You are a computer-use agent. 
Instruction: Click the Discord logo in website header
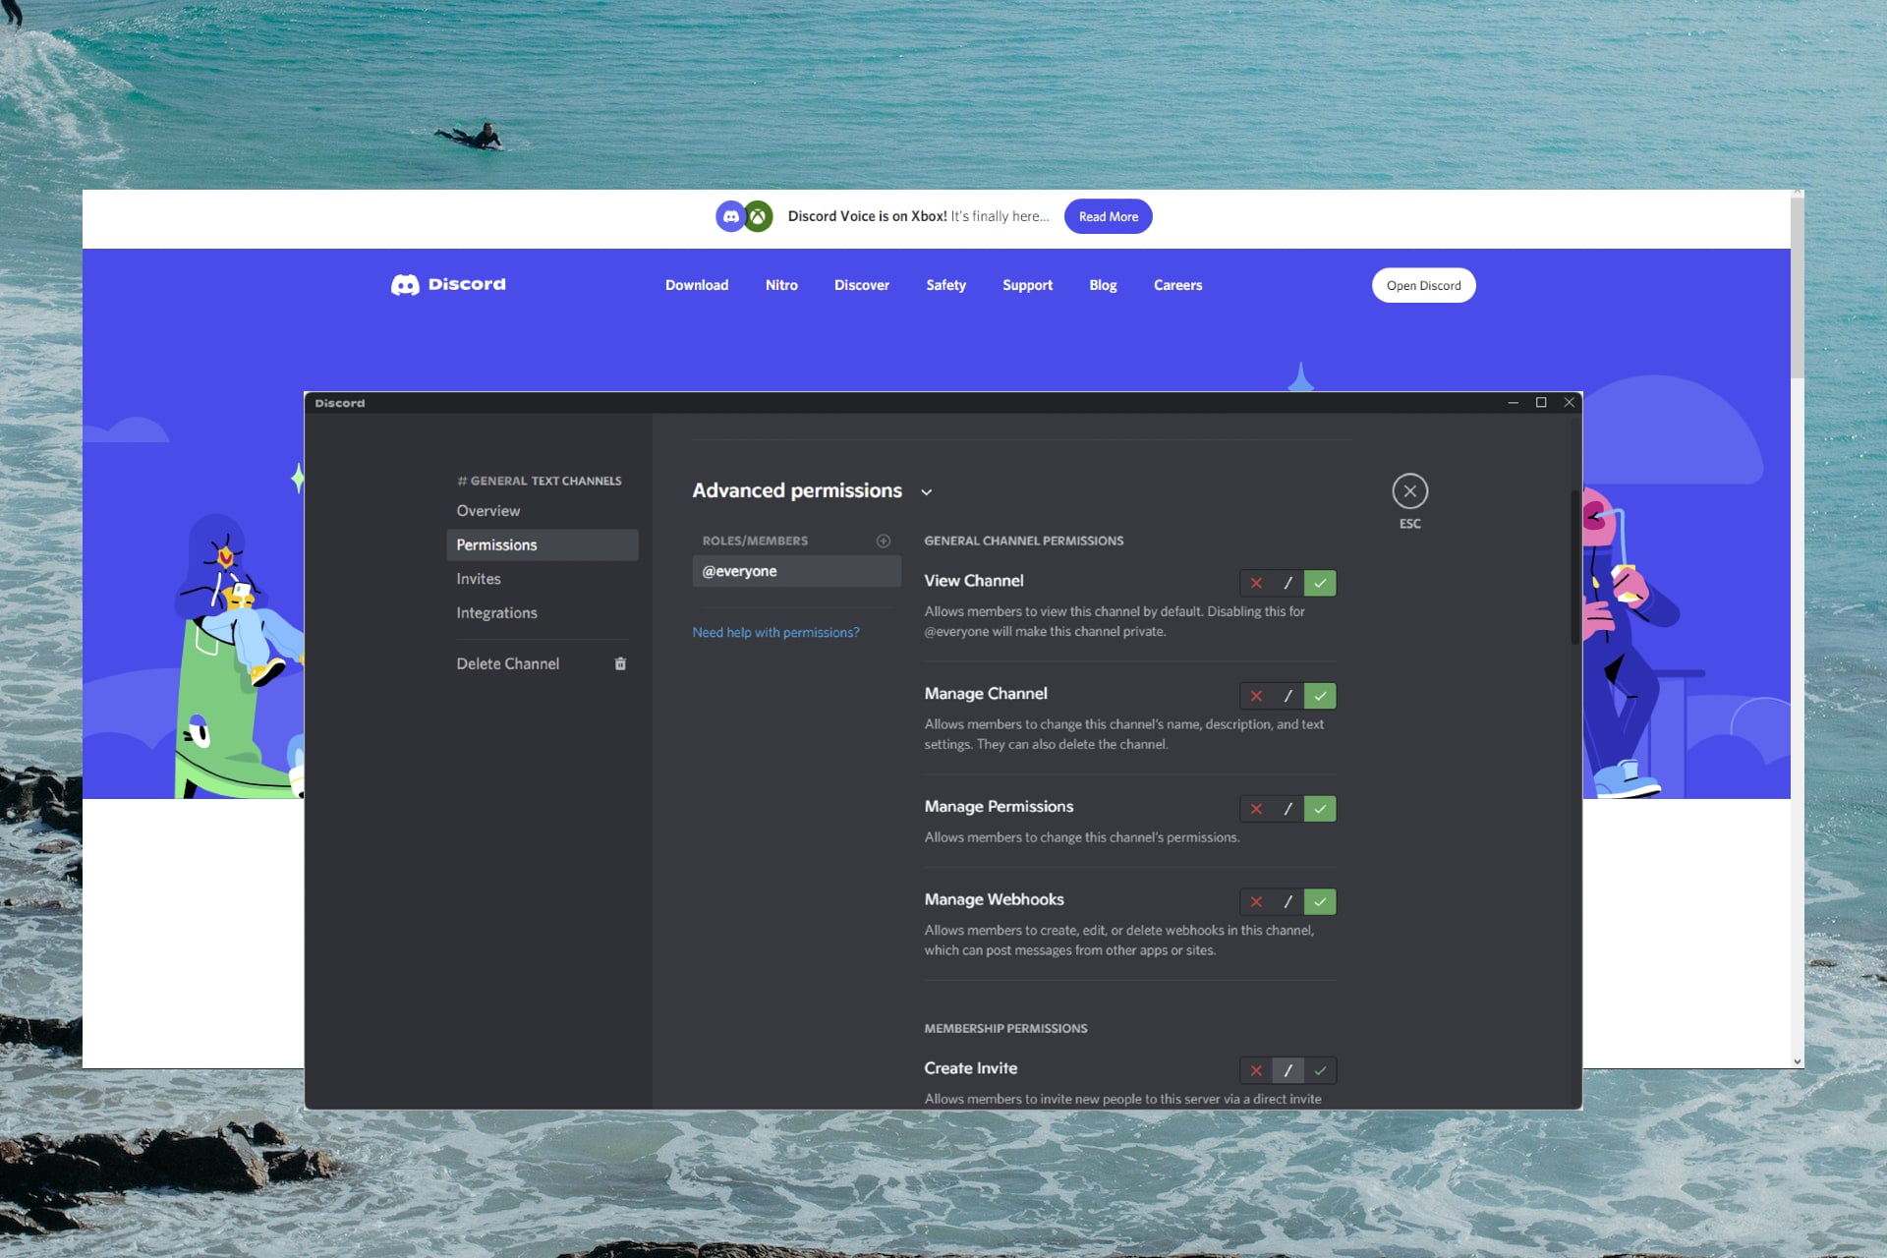(448, 285)
